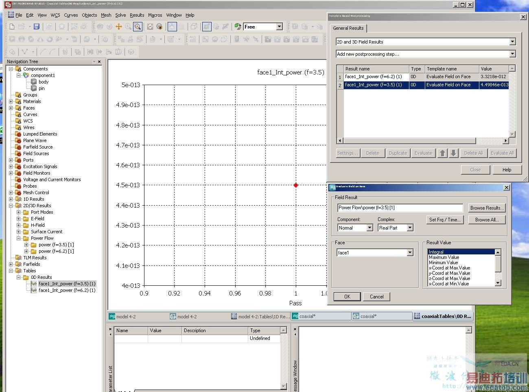The image size is (529, 392).
Task: Select face1_Int_power (f=6.2) (1) in tree
Action: 67,290
